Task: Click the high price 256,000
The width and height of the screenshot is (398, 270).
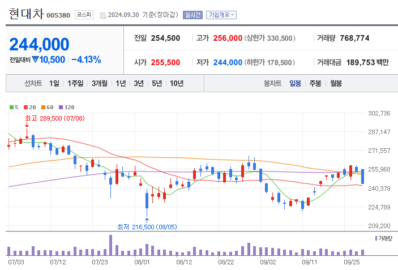Action: pyautogui.click(x=228, y=38)
